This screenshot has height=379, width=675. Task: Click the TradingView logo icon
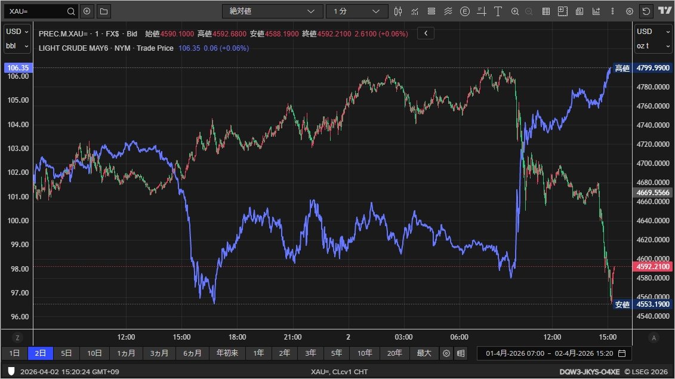(665, 10)
